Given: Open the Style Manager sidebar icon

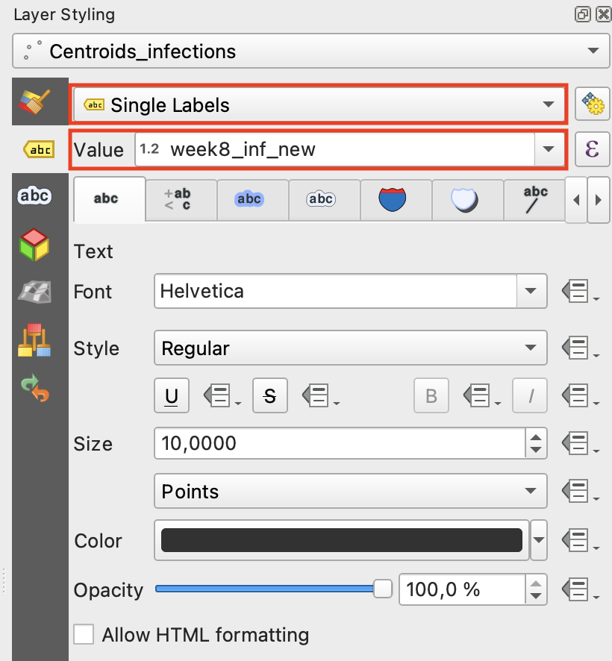Looking at the screenshot, I should (34, 340).
